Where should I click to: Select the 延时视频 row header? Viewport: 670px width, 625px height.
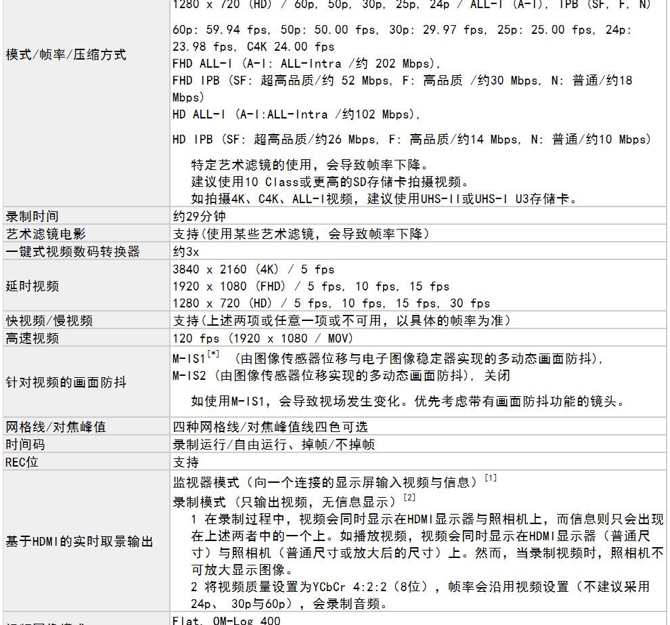tap(32, 286)
